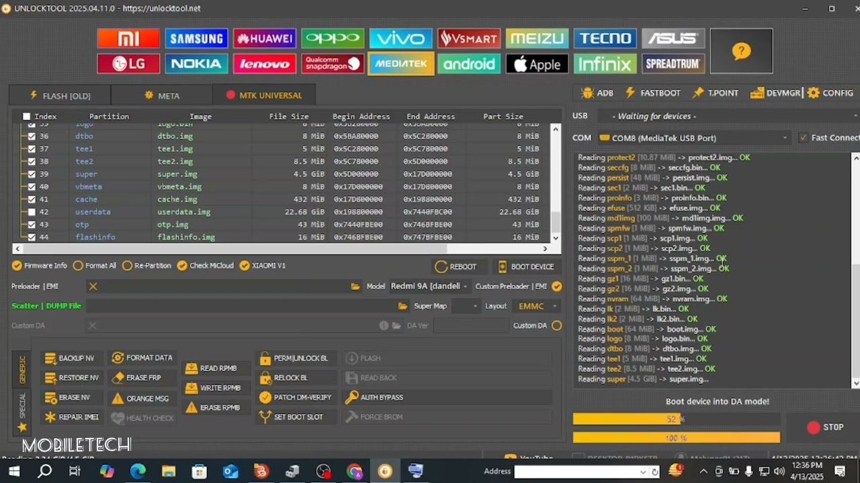Toggle the Custom DA option
This screenshot has height=483, width=860.
557,325
